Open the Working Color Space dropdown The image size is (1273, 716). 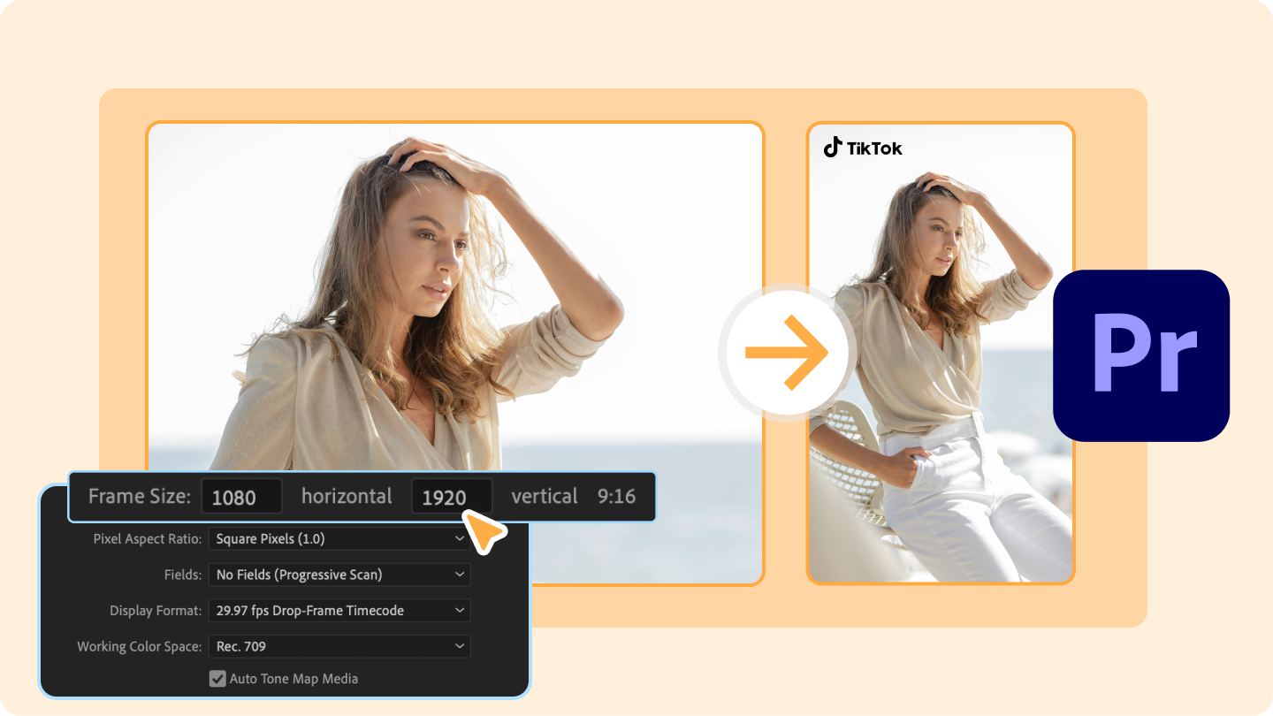point(339,646)
